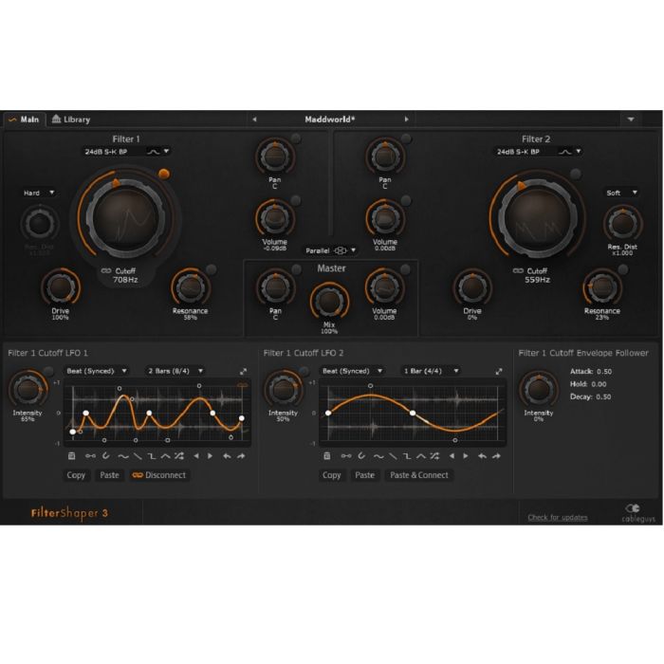The width and height of the screenshot is (664, 664).
Task: Randomize the LFO 1 waveform
Action: pos(179,456)
